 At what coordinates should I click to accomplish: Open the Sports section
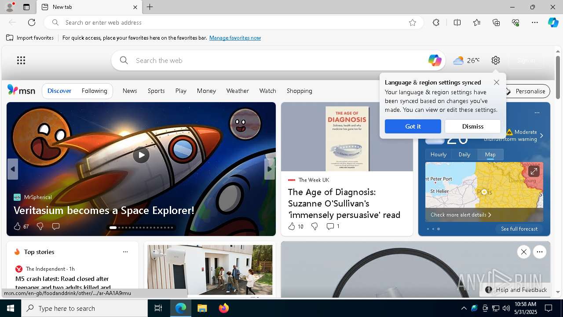pos(156,91)
